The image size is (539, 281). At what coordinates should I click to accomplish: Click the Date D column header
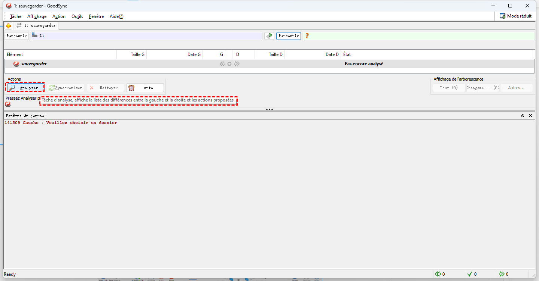313,54
